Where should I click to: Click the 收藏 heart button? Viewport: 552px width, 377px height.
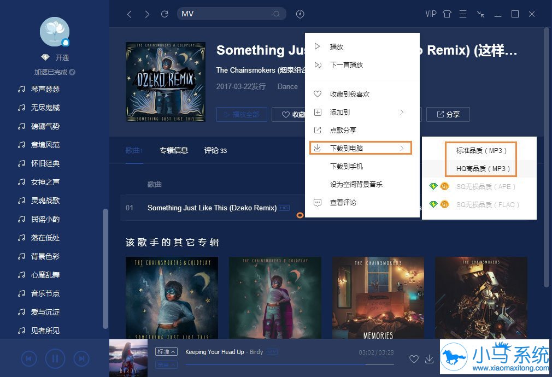289,114
